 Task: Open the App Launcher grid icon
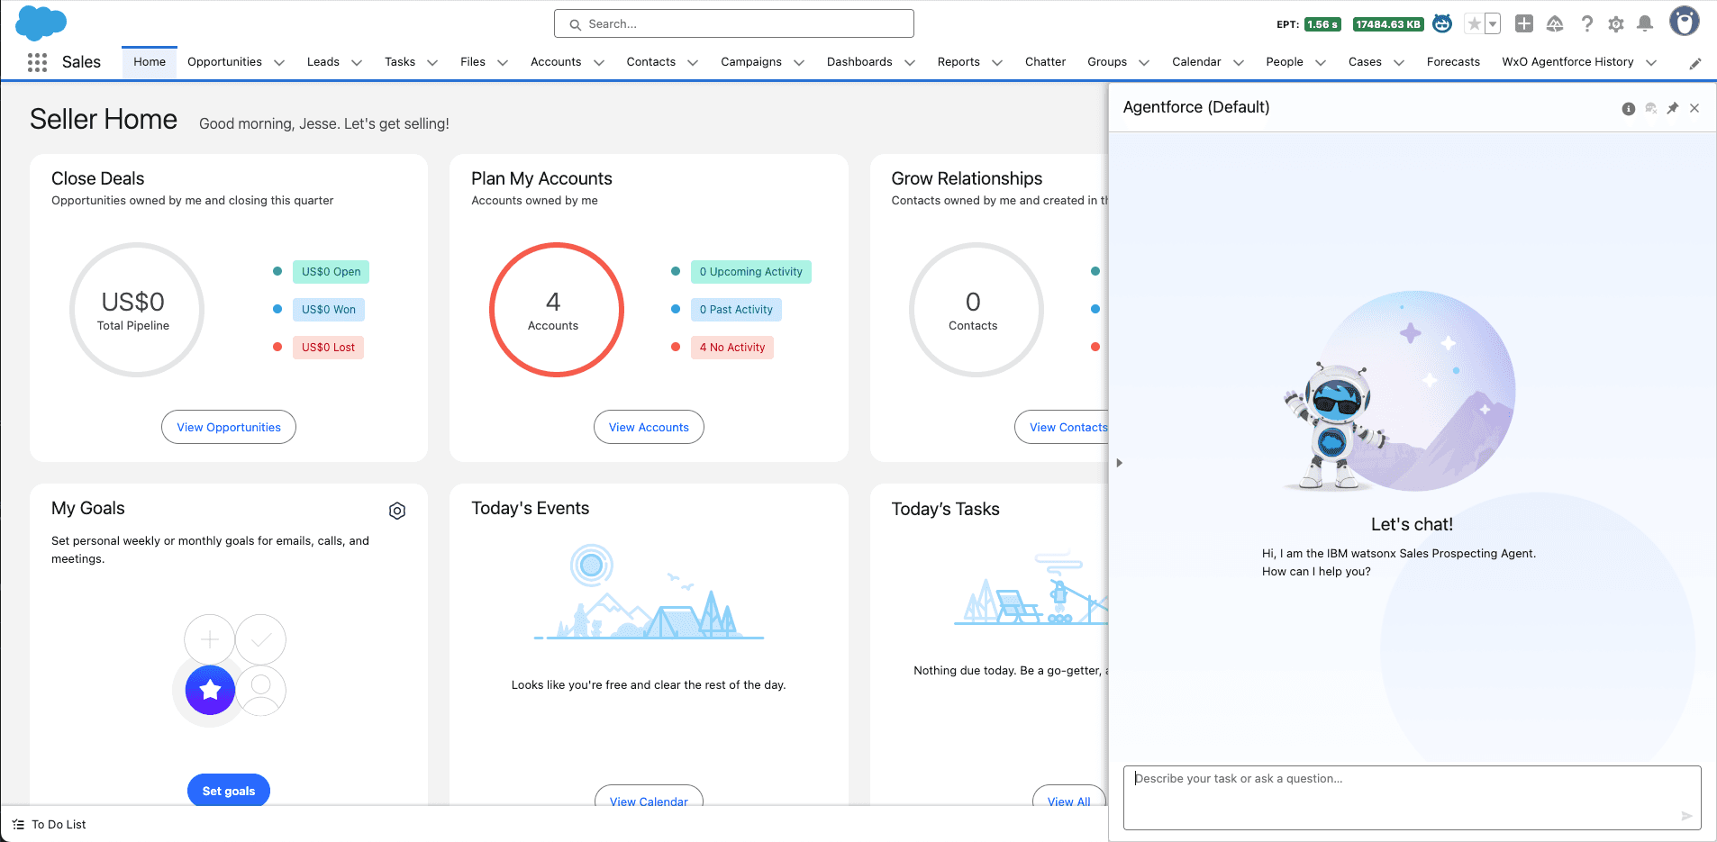click(37, 62)
